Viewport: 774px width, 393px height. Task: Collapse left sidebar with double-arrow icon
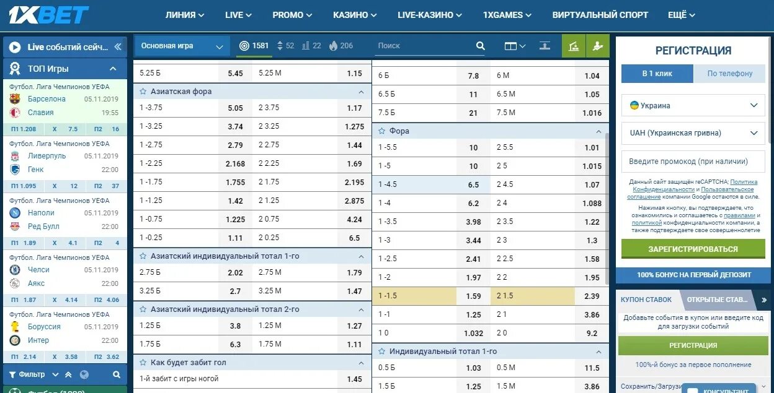[x=118, y=47]
